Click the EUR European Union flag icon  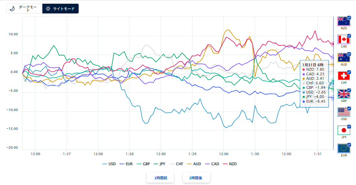click(x=344, y=148)
